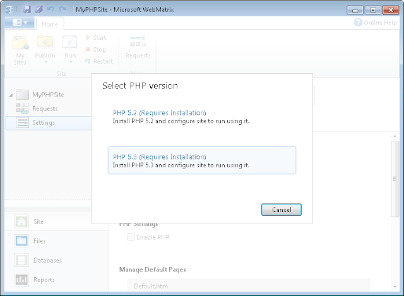Click the settings pane vertical scrollbar
Viewport: 404px width, 296px height.
395,179
